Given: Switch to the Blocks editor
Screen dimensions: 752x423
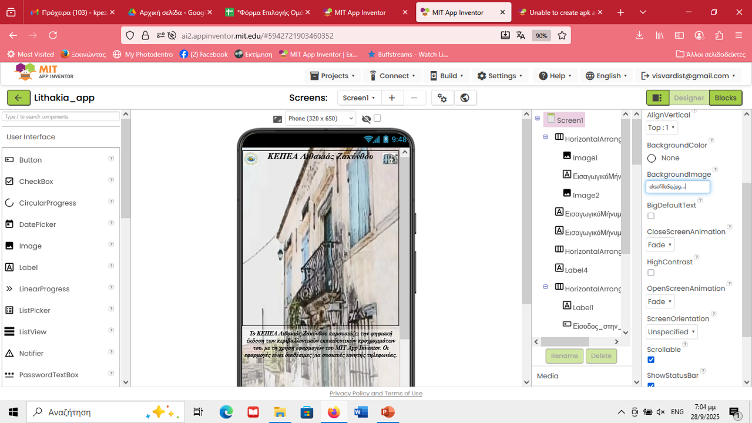Looking at the screenshot, I should point(725,98).
